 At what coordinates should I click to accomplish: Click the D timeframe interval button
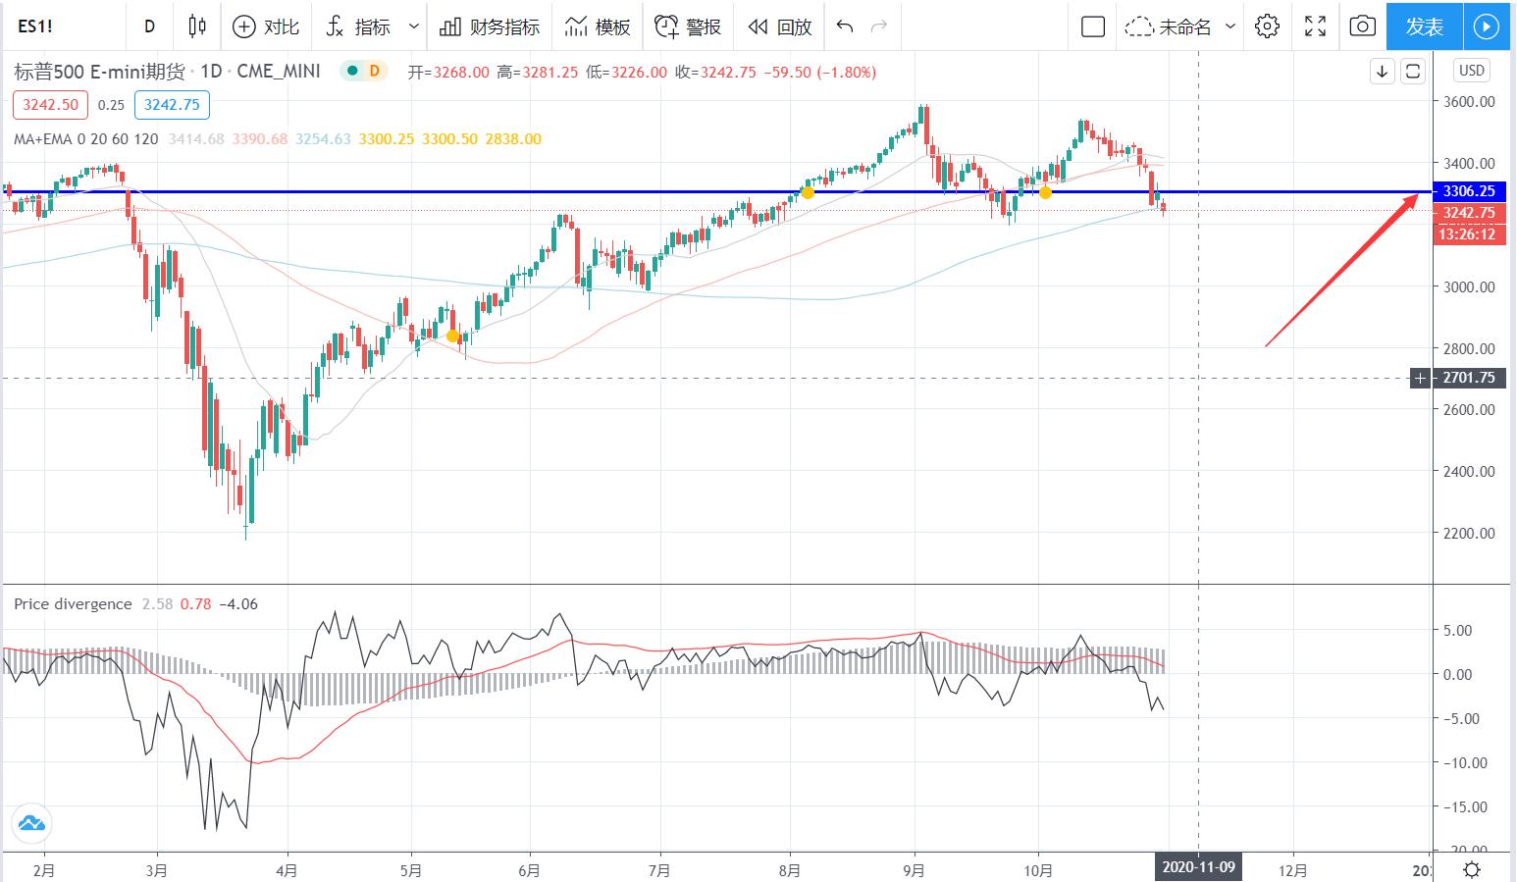149,26
